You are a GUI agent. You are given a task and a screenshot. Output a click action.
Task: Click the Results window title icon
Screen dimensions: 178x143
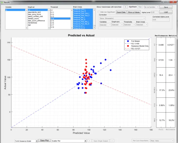point(2,2)
